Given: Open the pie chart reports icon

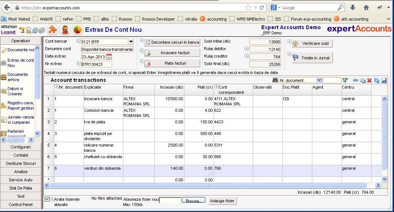Looking at the screenshot, I should point(77,30).
